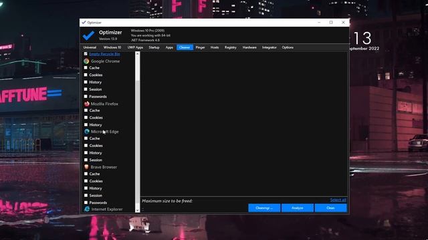Open the UWP Apps tab
Screen dimensions: 428x240
[135, 47]
